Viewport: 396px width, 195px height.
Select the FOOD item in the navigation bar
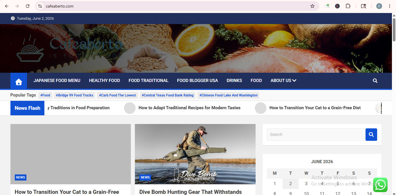(256, 81)
